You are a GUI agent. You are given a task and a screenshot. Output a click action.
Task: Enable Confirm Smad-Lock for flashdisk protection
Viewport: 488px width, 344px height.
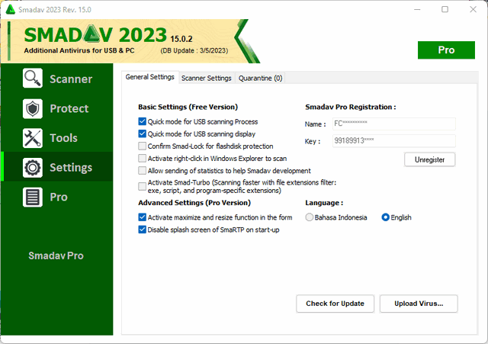coord(143,146)
